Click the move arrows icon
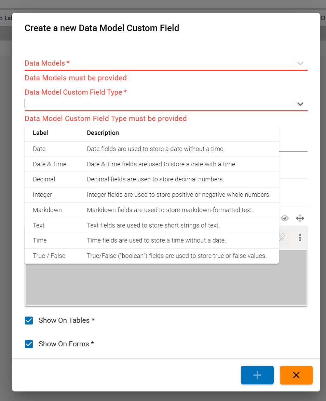 300,218
